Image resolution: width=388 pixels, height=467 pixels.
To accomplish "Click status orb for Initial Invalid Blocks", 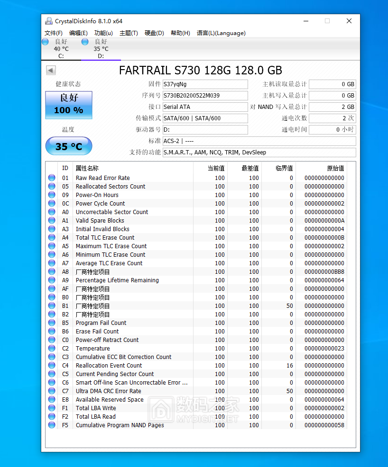I will pos(52,229).
